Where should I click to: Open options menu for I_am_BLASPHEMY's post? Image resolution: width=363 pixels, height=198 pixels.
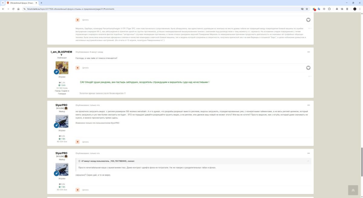pyautogui.click(x=309, y=52)
